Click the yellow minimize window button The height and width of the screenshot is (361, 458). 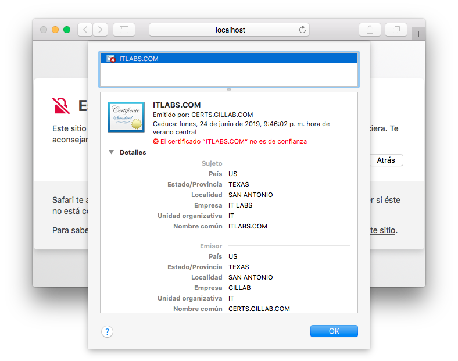tap(55, 30)
